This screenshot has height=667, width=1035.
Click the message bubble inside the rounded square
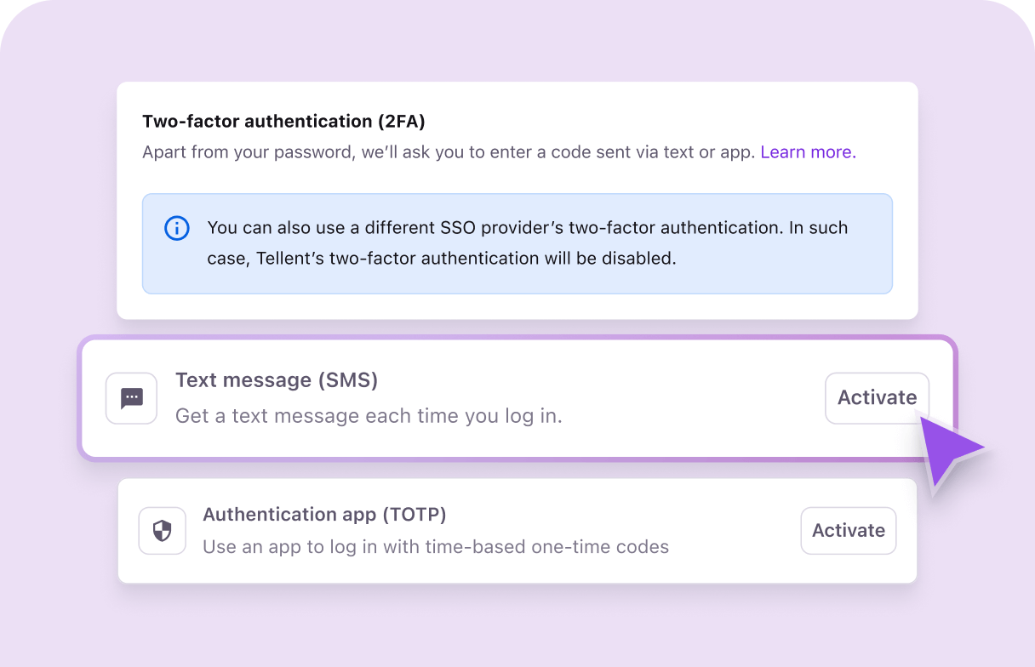click(131, 398)
